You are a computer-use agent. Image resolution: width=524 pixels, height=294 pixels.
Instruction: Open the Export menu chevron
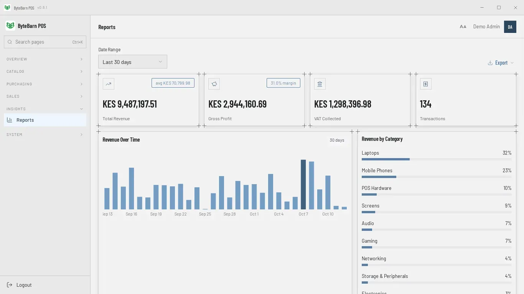(512, 63)
